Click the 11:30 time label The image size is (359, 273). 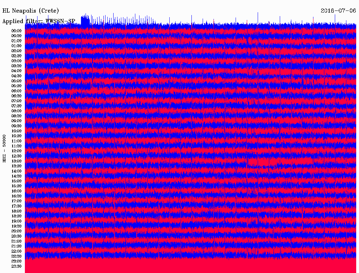[x=16, y=146]
